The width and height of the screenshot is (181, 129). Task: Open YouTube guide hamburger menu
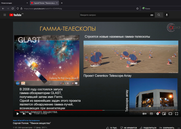point(5,15)
